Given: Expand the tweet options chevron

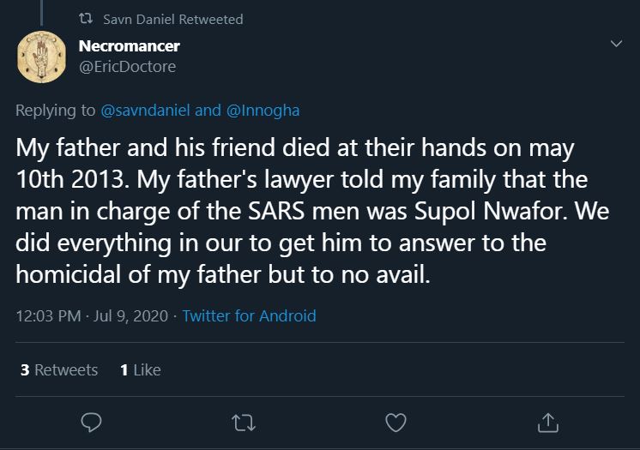Looking at the screenshot, I should [616, 43].
